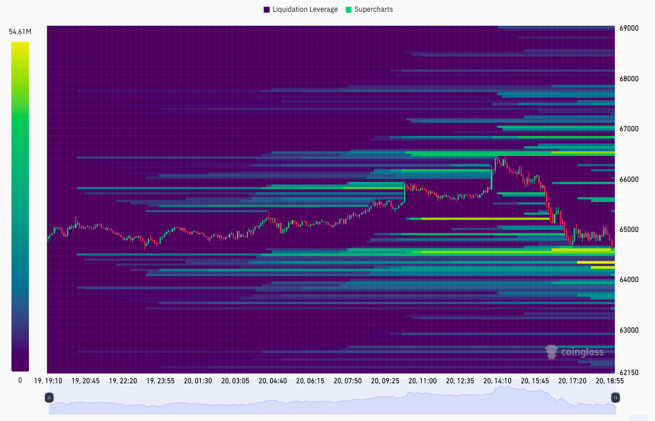Image resolution: width=655 pixels, height=421 pixels.
Task: Click the 67000 price axis label
Action: [628, 129]
